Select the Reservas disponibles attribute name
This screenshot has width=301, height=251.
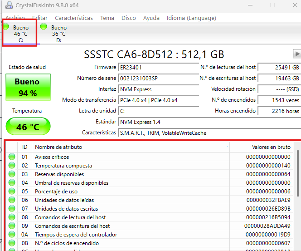tap(59, 174)
